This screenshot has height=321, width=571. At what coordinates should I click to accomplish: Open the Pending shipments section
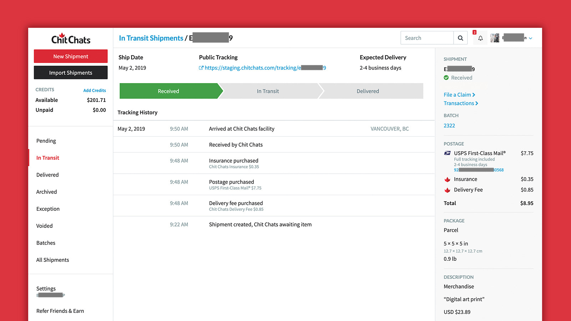46,141
